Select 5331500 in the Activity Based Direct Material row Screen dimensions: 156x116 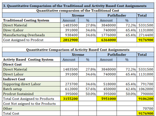145,69
